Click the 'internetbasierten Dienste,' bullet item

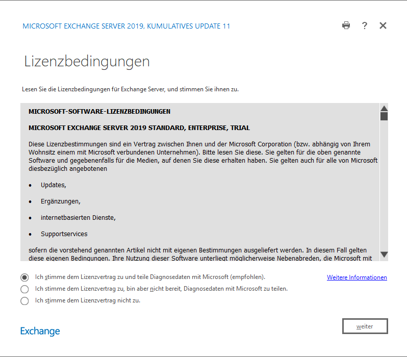coord(78,218)
